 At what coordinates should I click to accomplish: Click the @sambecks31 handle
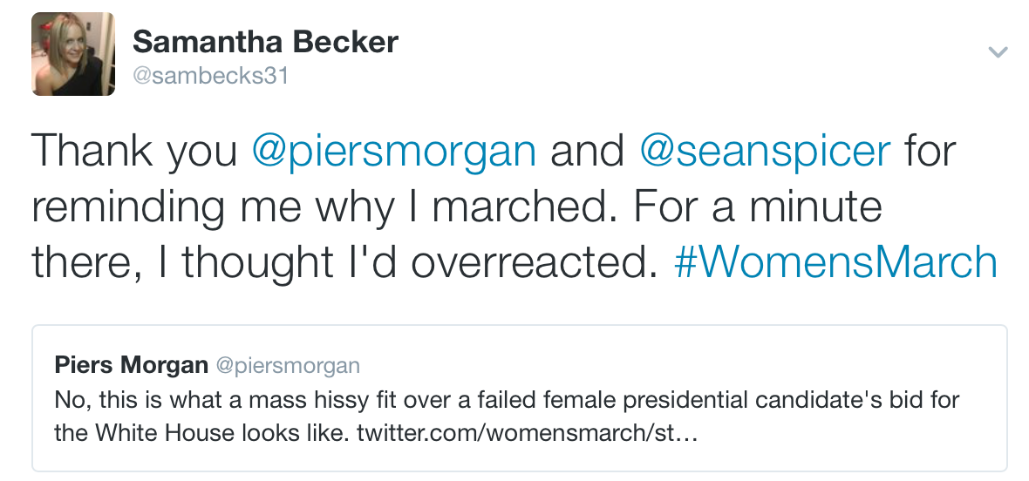209,76
